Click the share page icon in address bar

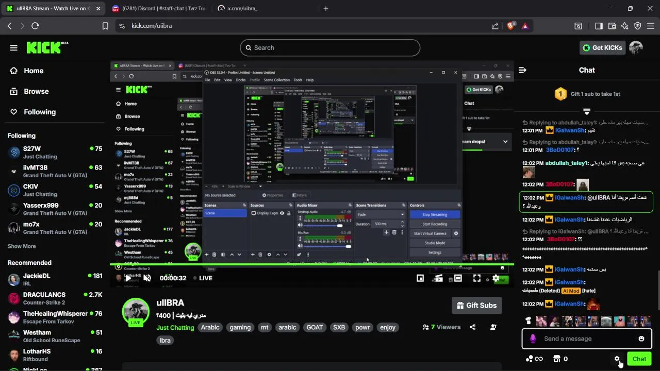pyautogui.click(x=495, y=26)
